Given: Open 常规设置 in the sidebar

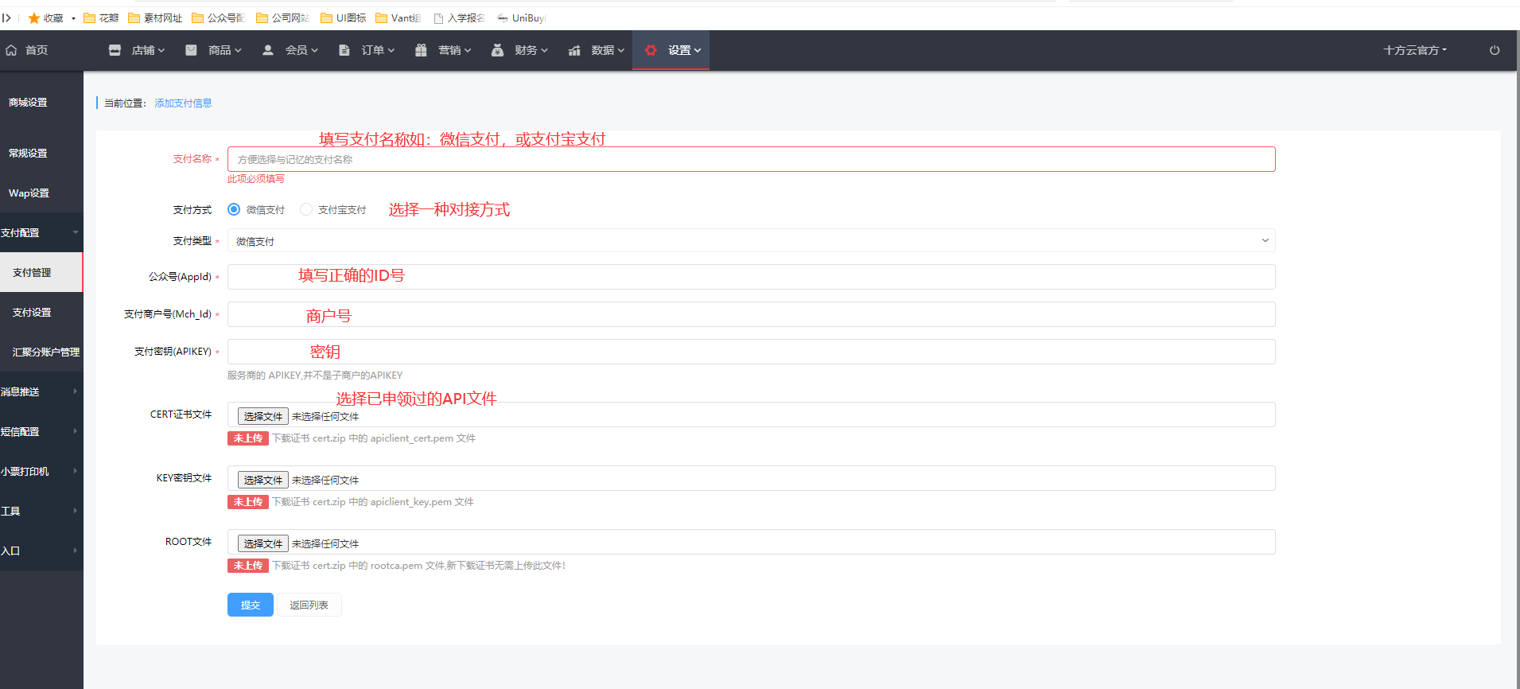Looking at the screenshot, I should (28, 153).
